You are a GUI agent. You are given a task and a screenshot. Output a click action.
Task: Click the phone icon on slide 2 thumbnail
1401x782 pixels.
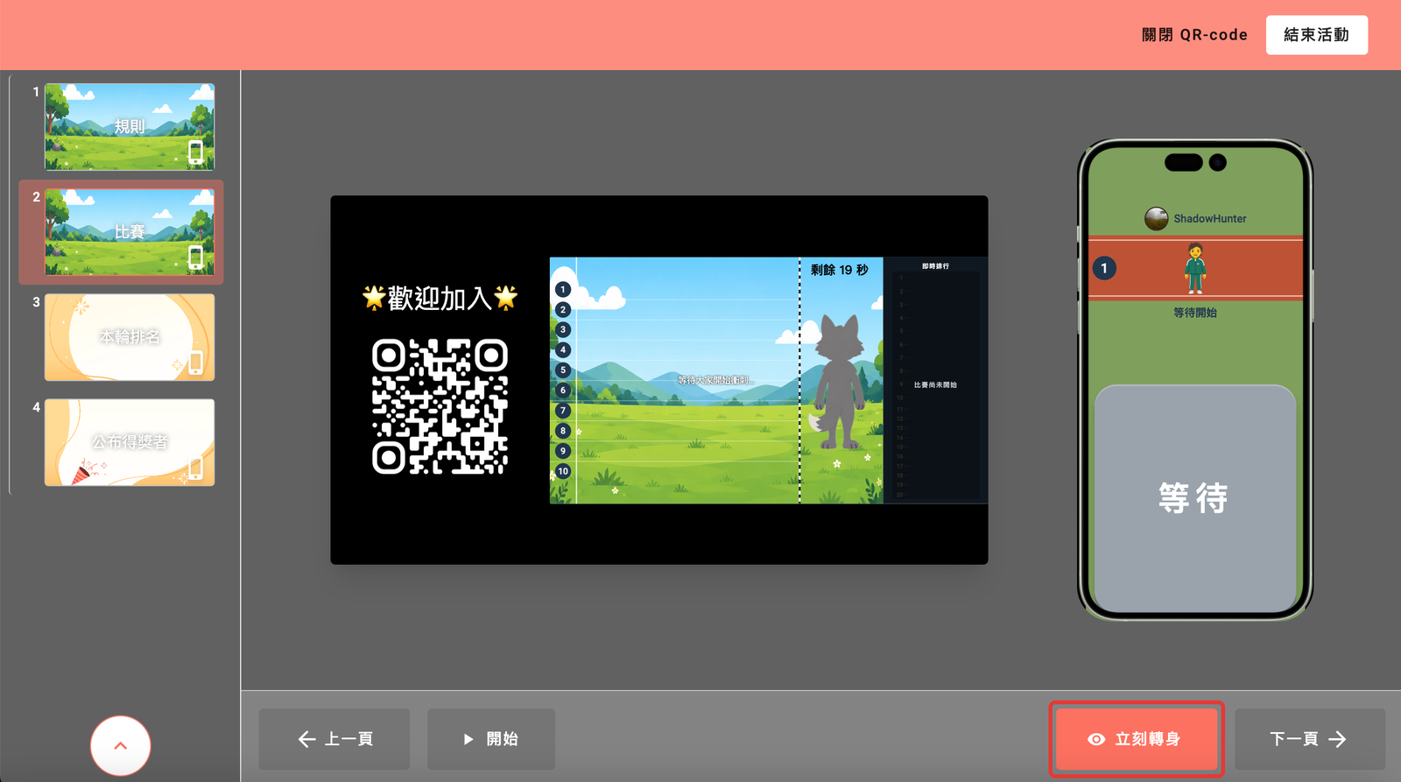[x=196, y=257]
